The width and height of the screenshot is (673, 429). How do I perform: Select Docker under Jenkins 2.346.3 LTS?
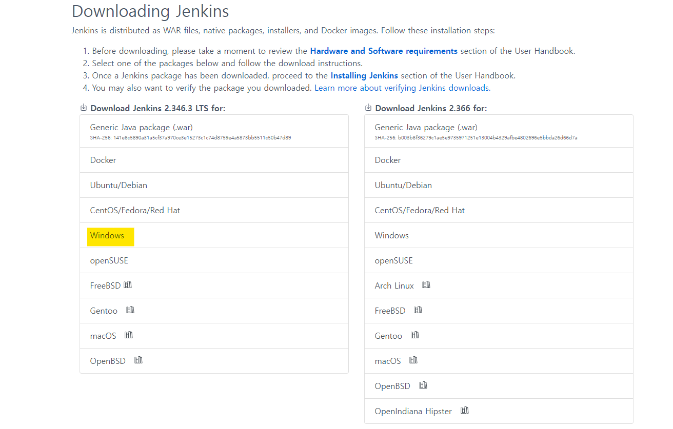[x=214, y=160]
